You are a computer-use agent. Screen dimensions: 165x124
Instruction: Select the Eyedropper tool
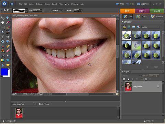(x=8, y=22)
